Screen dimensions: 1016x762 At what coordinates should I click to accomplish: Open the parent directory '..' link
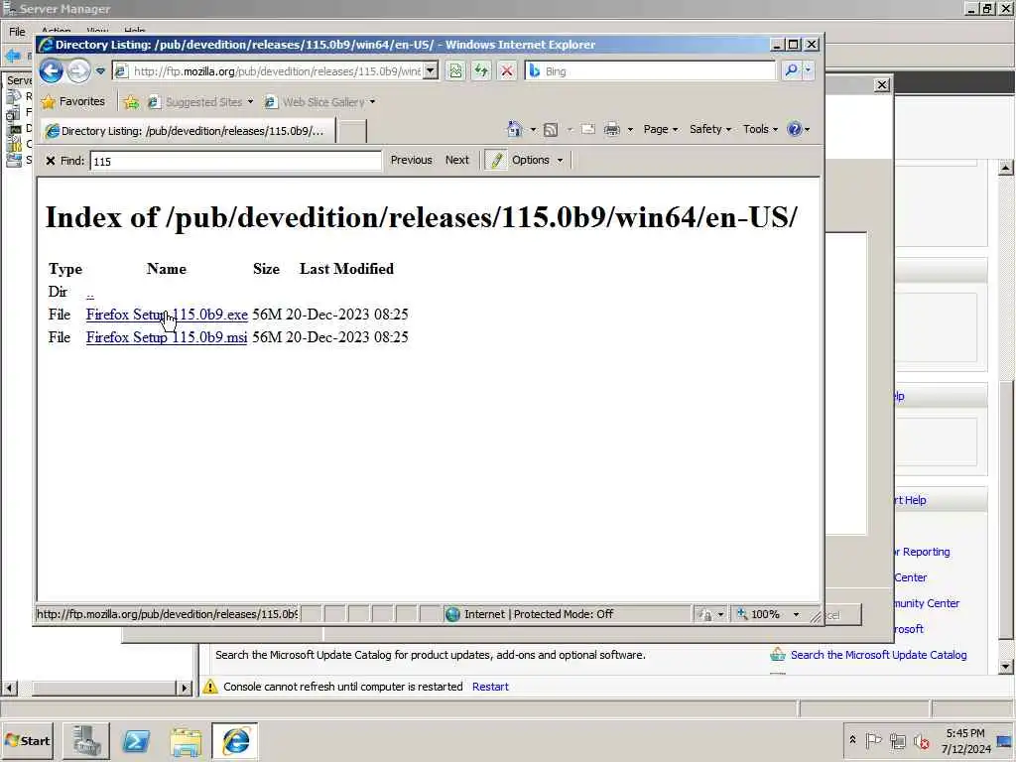pos(90,293)
